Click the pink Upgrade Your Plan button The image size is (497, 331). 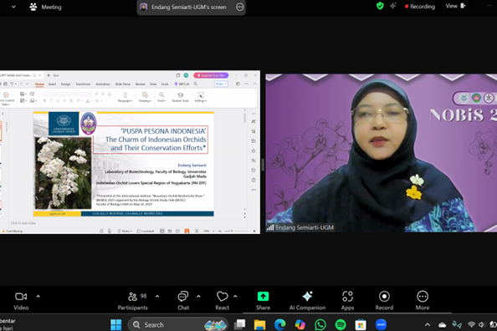pos(211,75)
